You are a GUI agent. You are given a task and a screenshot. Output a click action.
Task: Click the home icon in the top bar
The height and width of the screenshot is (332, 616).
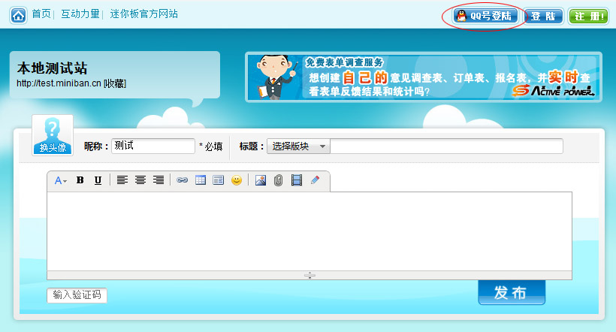coord(19,16)
